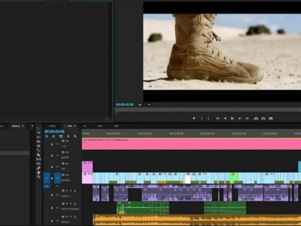301x226 pixels.
Task: Open timeline display settings wrench
Action: coord(75,136)
